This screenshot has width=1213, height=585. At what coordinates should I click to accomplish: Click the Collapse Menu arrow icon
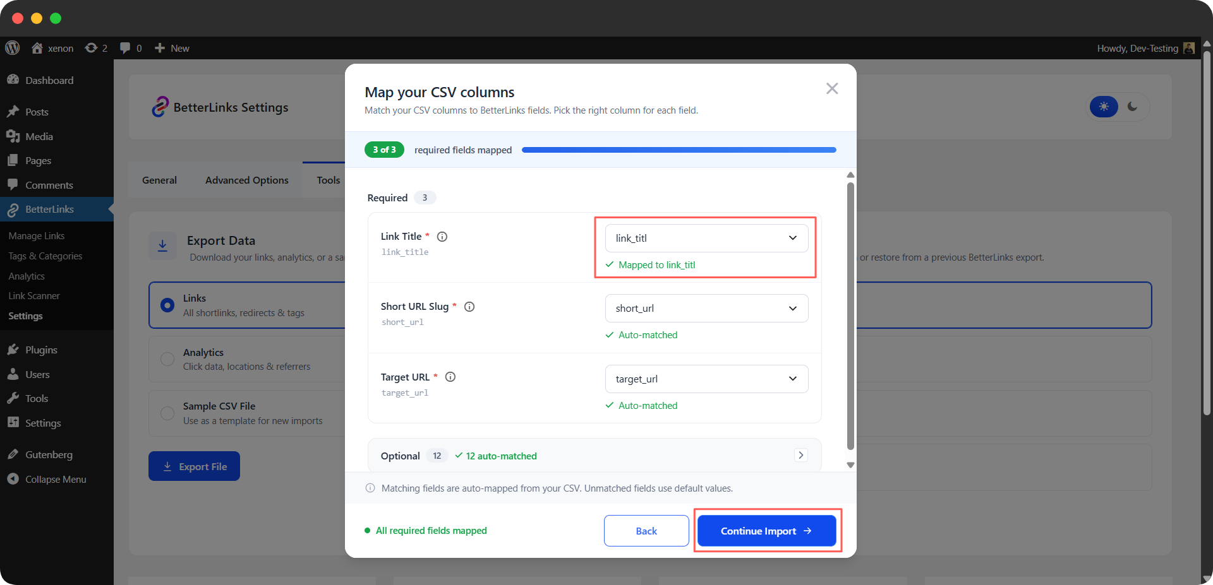click(13, 479)
